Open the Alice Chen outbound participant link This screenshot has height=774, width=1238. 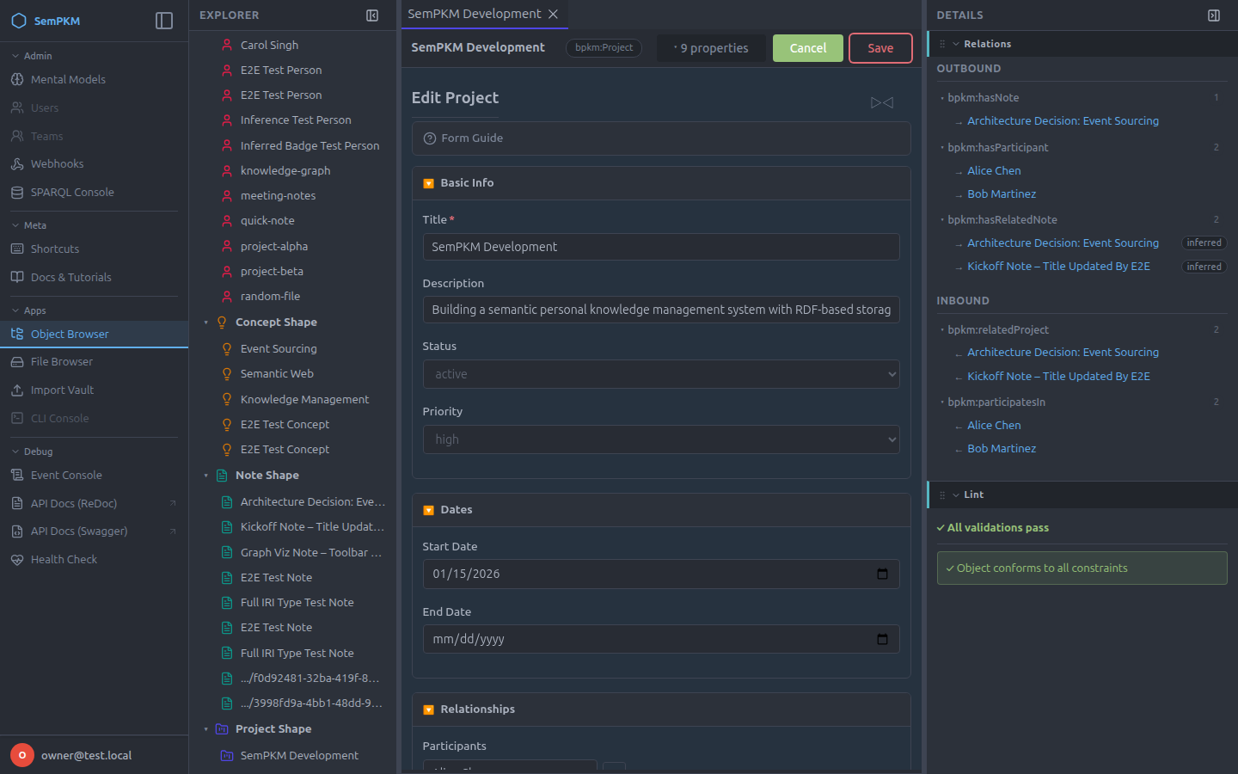(x=994, y=171)
